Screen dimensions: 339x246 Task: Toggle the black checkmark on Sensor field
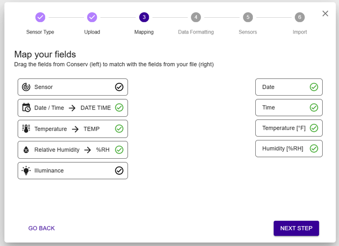pyautogui.click(x=119, y=87)
